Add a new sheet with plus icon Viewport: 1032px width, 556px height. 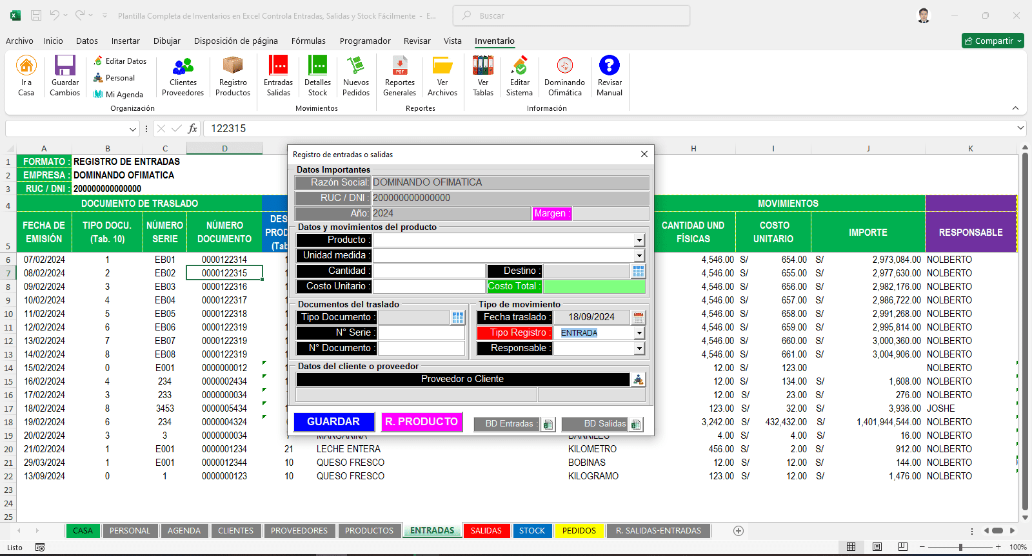point(739,531)
